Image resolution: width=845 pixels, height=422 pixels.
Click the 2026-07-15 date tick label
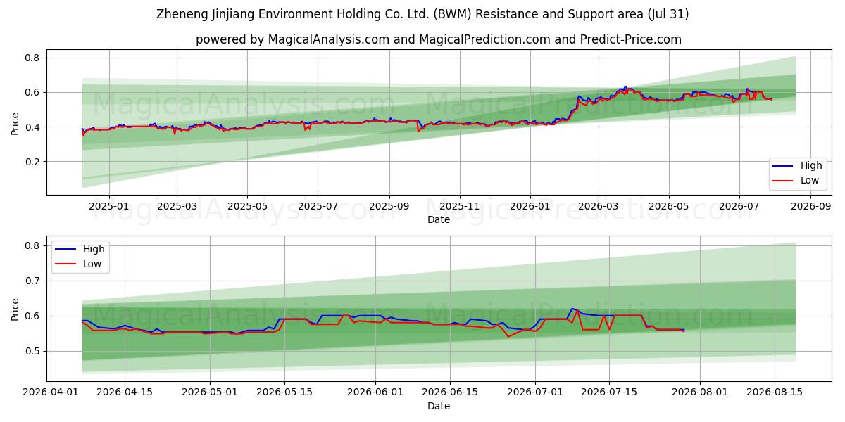pyautogui.click(x=610, y=393)
